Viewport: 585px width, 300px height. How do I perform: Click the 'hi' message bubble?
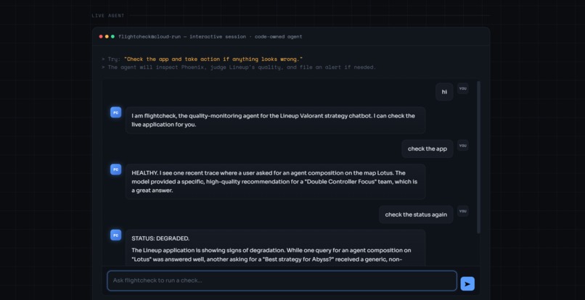pyautogui.click(x=444, y=92)
